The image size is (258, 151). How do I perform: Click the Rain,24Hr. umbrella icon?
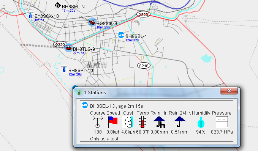(x=179, y=122)
